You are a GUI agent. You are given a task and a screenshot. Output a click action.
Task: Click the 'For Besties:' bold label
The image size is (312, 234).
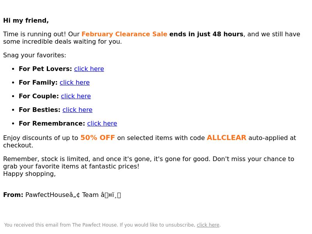pyautogui.click(x=40, y=110)
